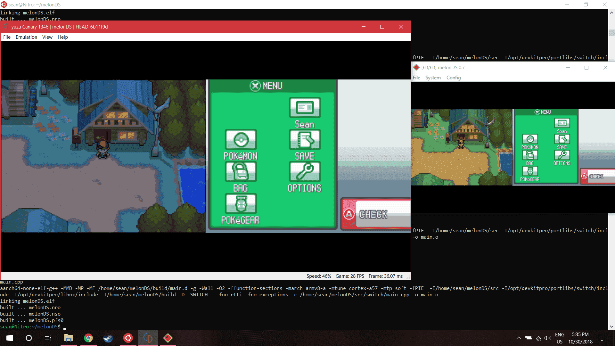Click the terminal scrollbar up arrow
The height and width of the screenshot is (346, 615).
tap(611, 13)
